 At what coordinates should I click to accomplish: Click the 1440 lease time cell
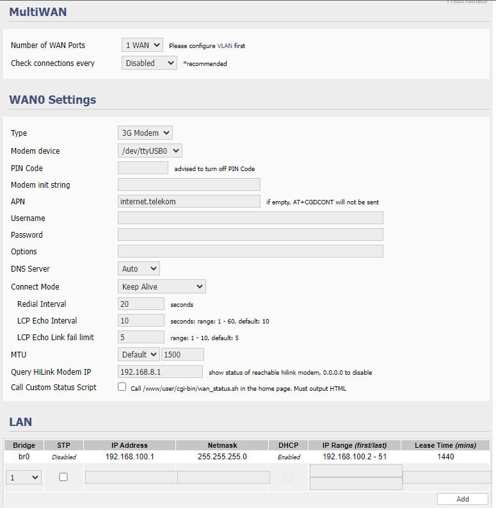tap(445, 457)
